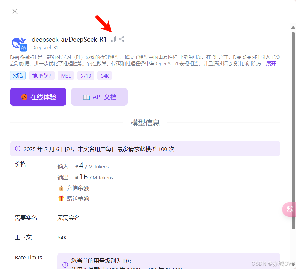Click the 赠送余额 text
Image resolution: width=296 pixels, height=269 pixels.
tap(78, 198)
